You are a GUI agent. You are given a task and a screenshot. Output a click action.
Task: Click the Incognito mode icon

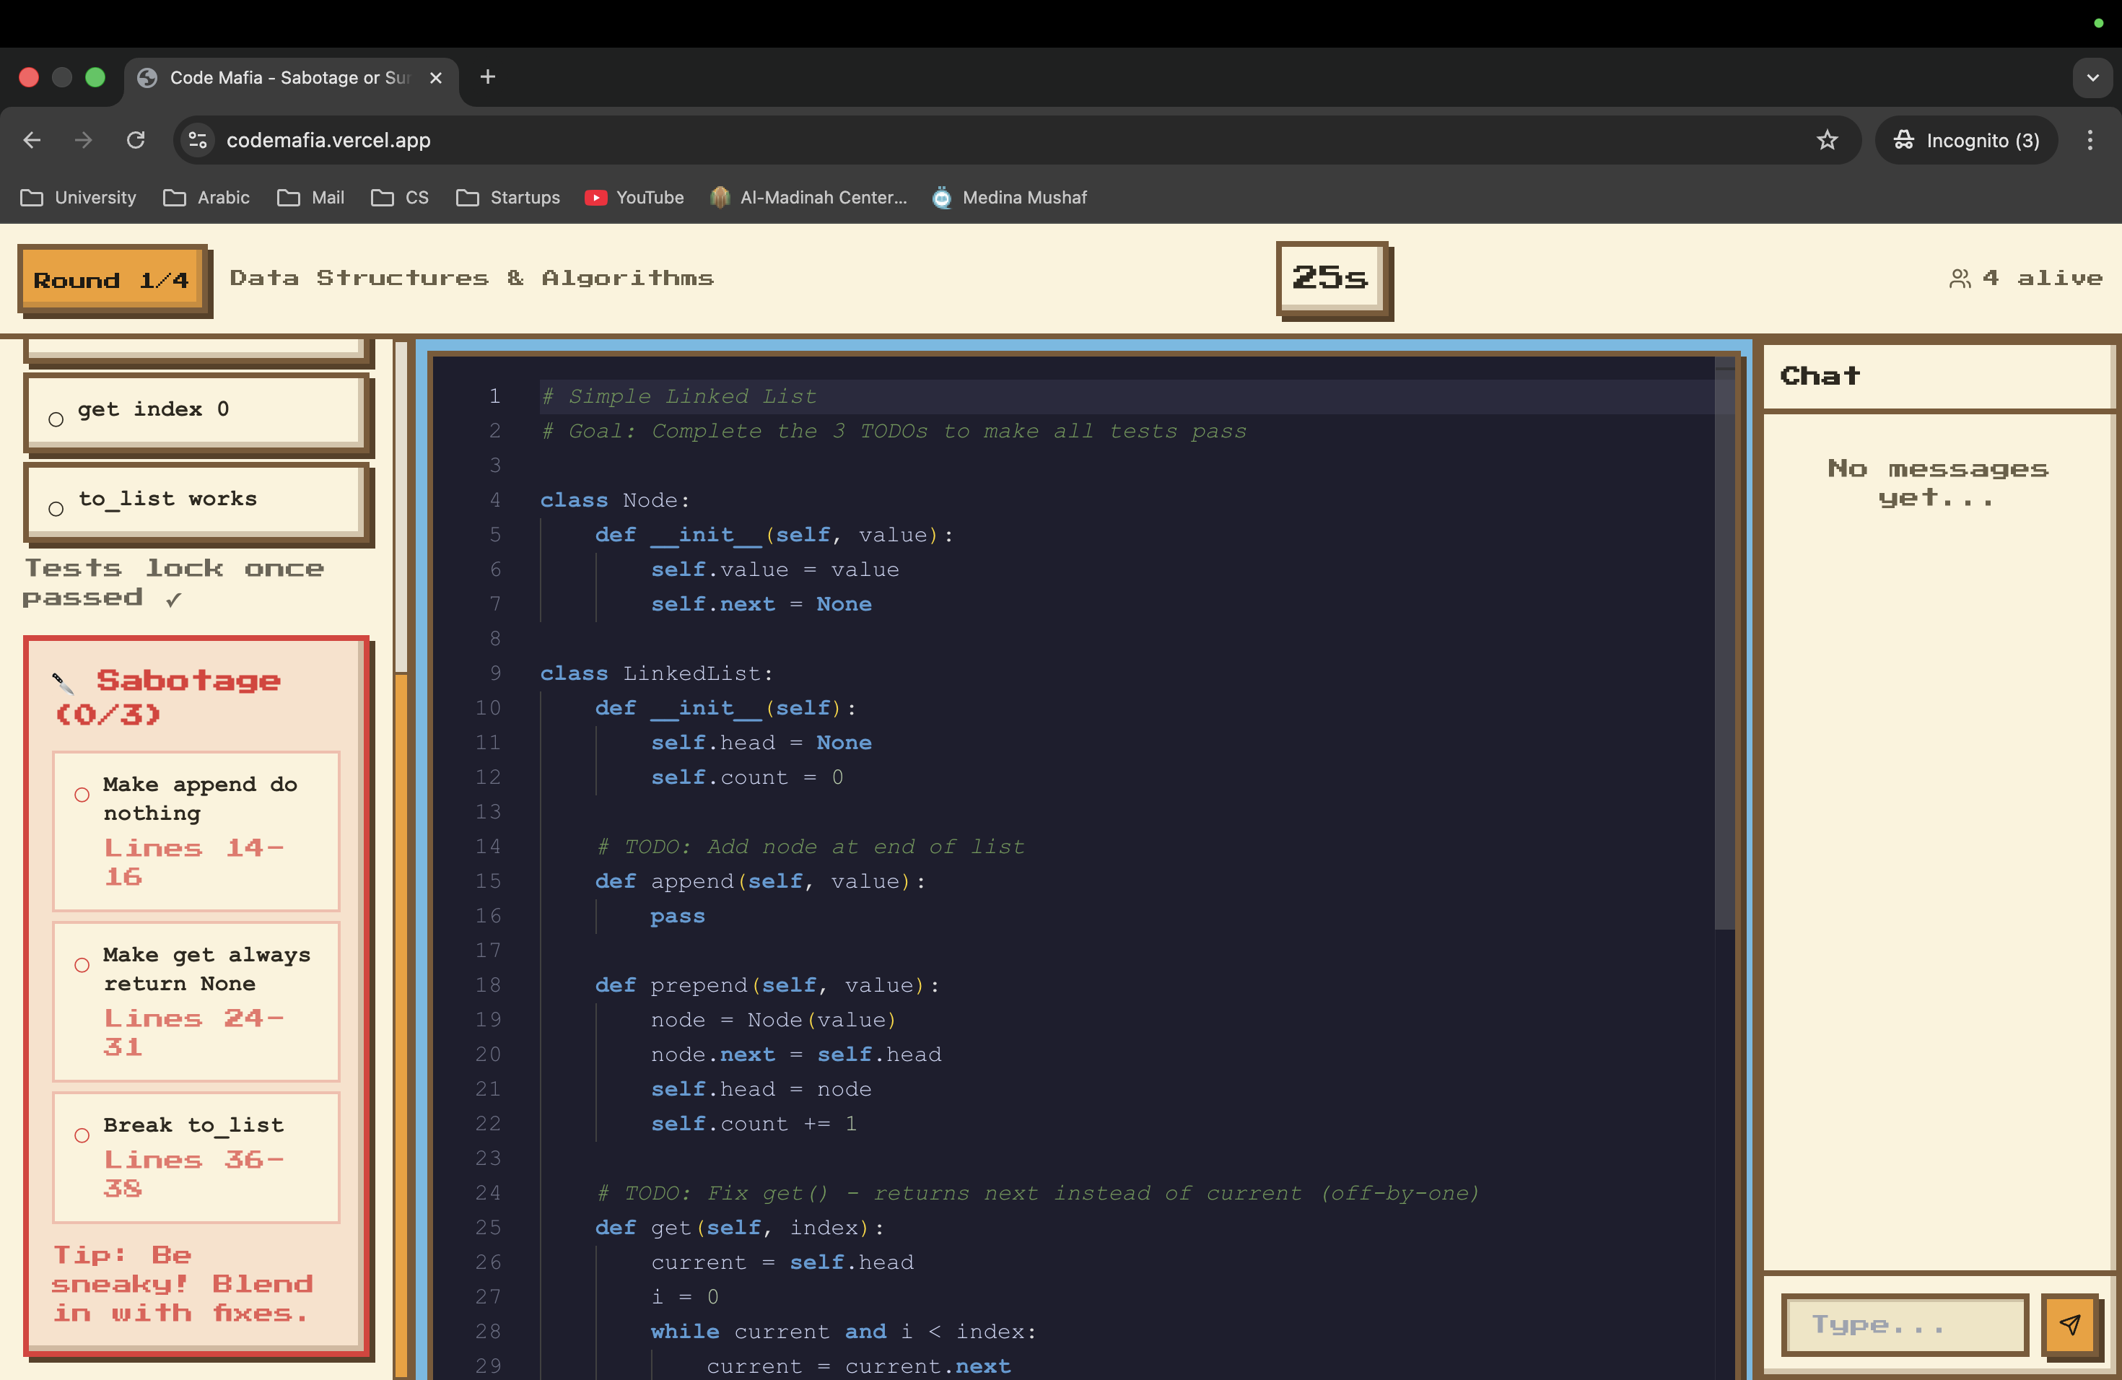pos(1903,140)
